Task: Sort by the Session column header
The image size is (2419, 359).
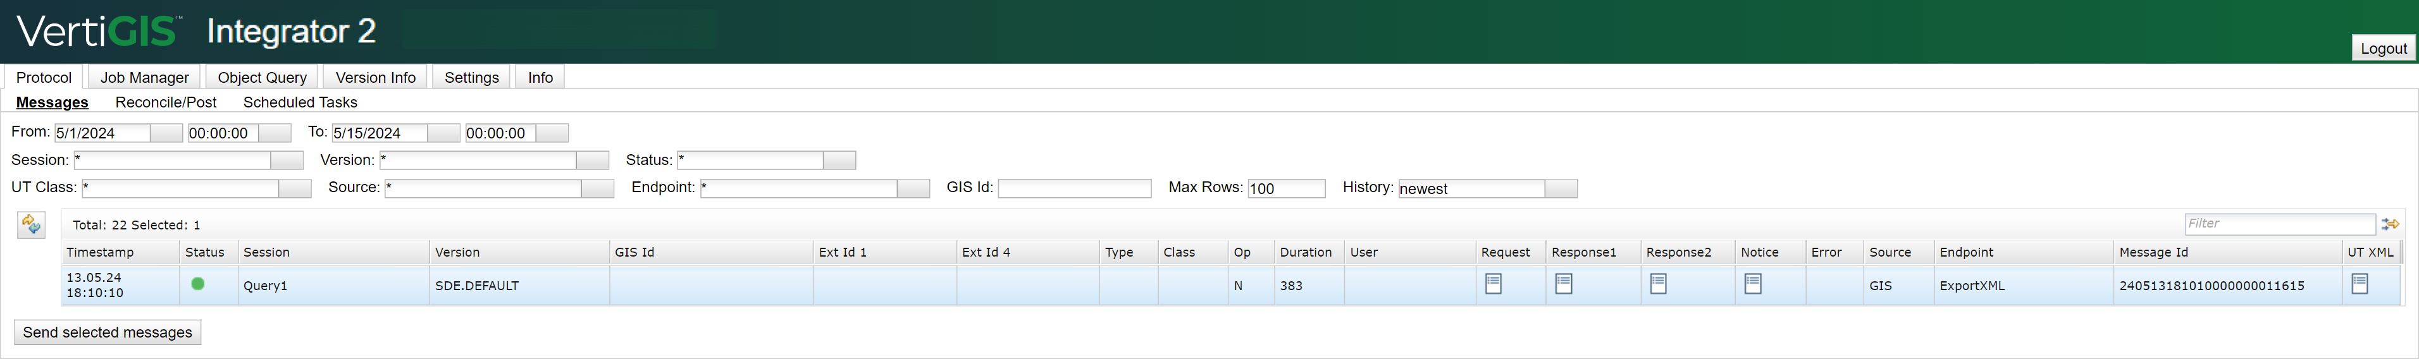Action: (x=333, y=252)
